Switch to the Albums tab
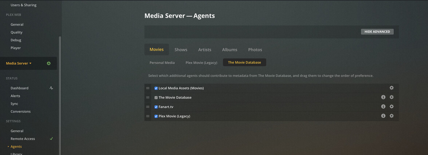428x155 pixels. point(229,49)
